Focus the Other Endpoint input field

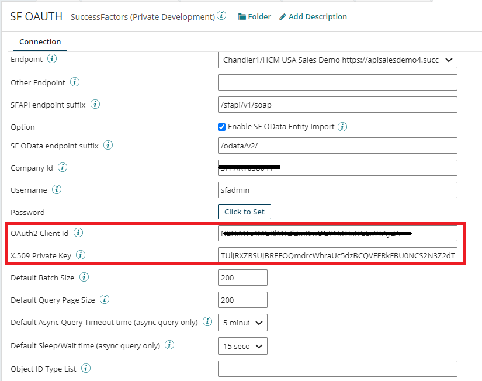tap(338, 82)
